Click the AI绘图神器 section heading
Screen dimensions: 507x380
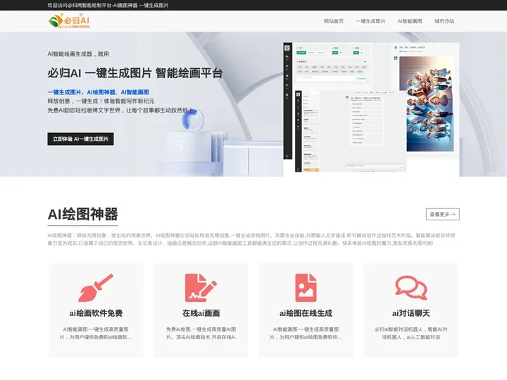pos(83,214)
